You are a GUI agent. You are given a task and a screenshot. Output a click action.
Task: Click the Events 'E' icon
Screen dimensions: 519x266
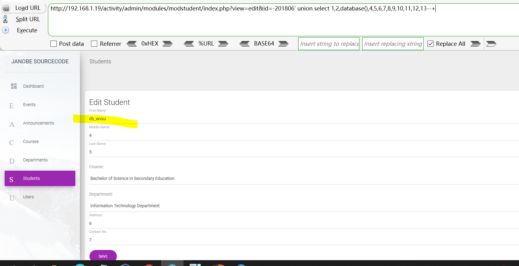tap(11, 106)
